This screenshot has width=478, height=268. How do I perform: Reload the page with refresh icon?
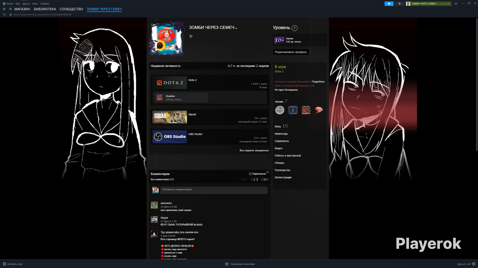pyautogui.click(x=4, y=14)
